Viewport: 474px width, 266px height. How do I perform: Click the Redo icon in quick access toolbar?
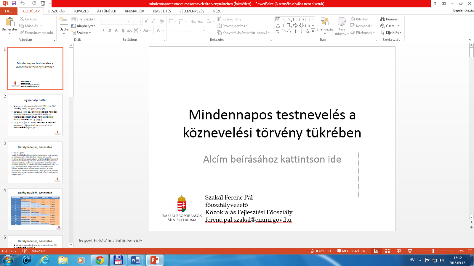point(34,3)
